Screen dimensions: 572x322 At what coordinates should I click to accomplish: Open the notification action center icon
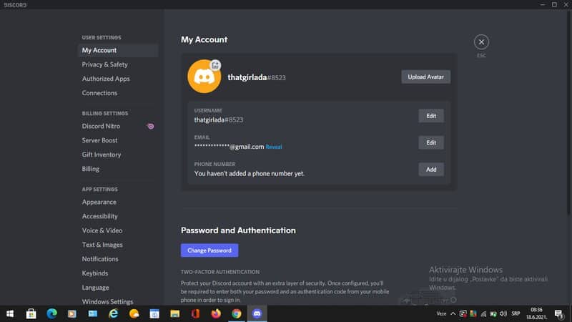click(559, 313)
